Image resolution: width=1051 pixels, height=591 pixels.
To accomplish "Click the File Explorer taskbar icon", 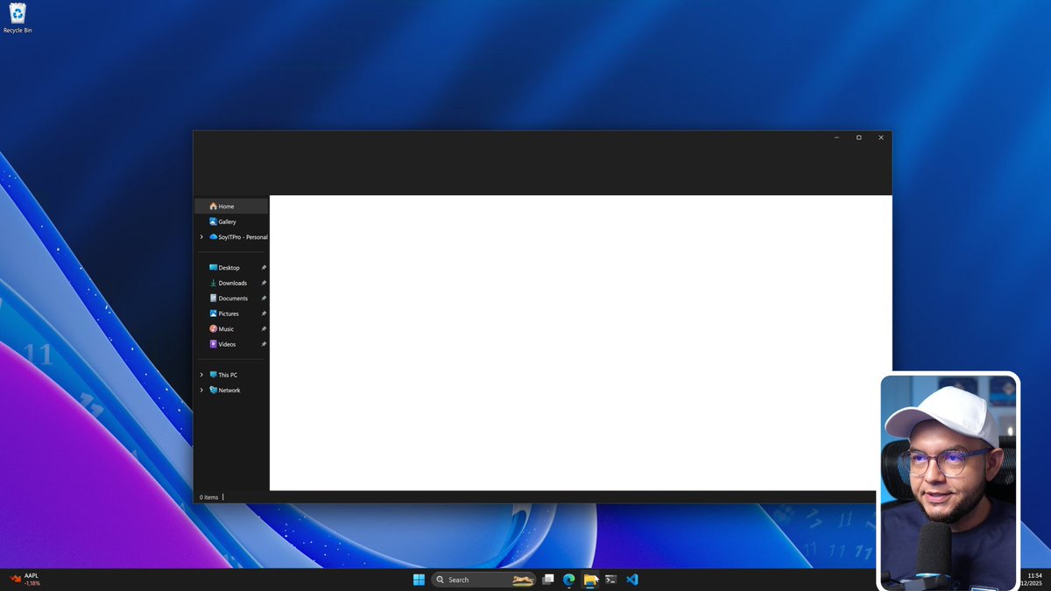I will (590, 580).
